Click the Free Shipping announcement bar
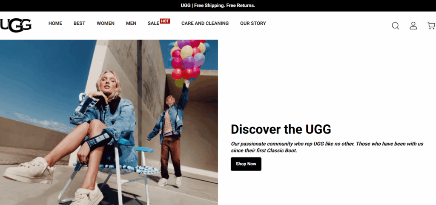 [218, 6]
